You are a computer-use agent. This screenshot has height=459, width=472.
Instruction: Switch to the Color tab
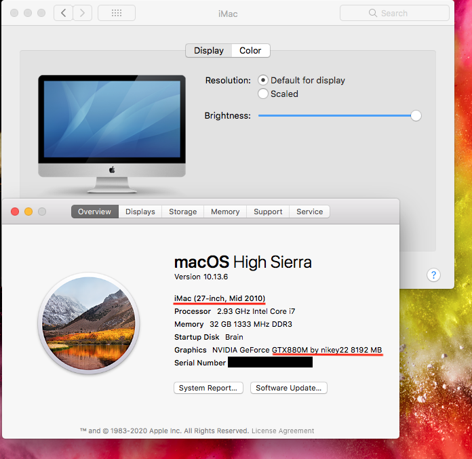point(250,50)
